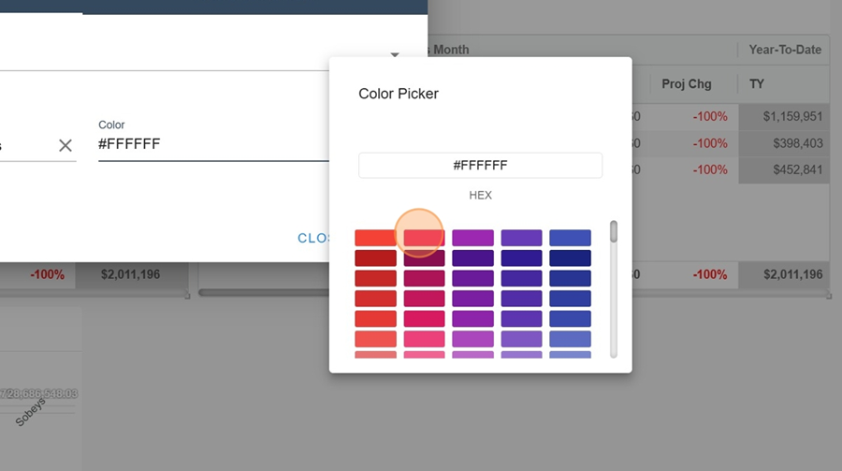Select the top-row purple swatch
This screenshot has height=471, width=842.
point(472,238)
